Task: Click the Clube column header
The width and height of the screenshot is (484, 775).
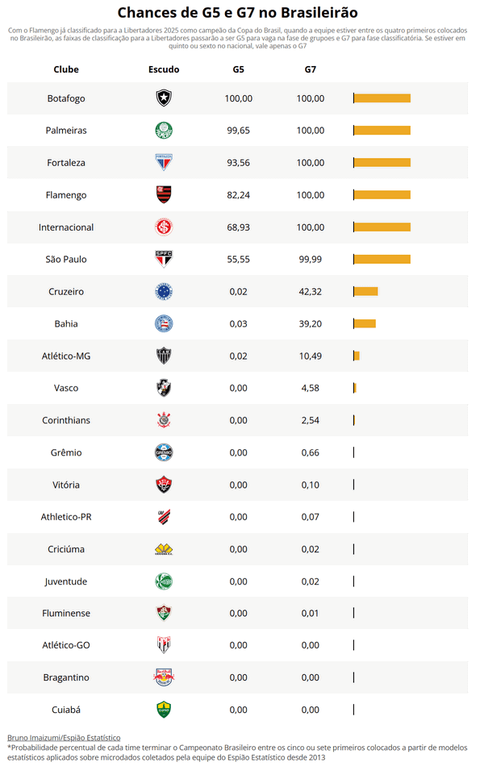Action: pos(66,69)
